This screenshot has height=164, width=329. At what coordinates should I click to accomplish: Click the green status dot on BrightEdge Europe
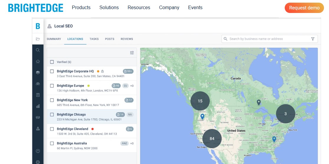[x=88, y=86]
